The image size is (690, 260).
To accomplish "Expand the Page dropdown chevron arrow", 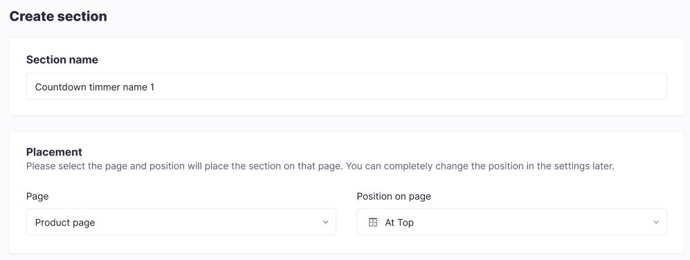I will pyautogui.click(x=325, y=222).
